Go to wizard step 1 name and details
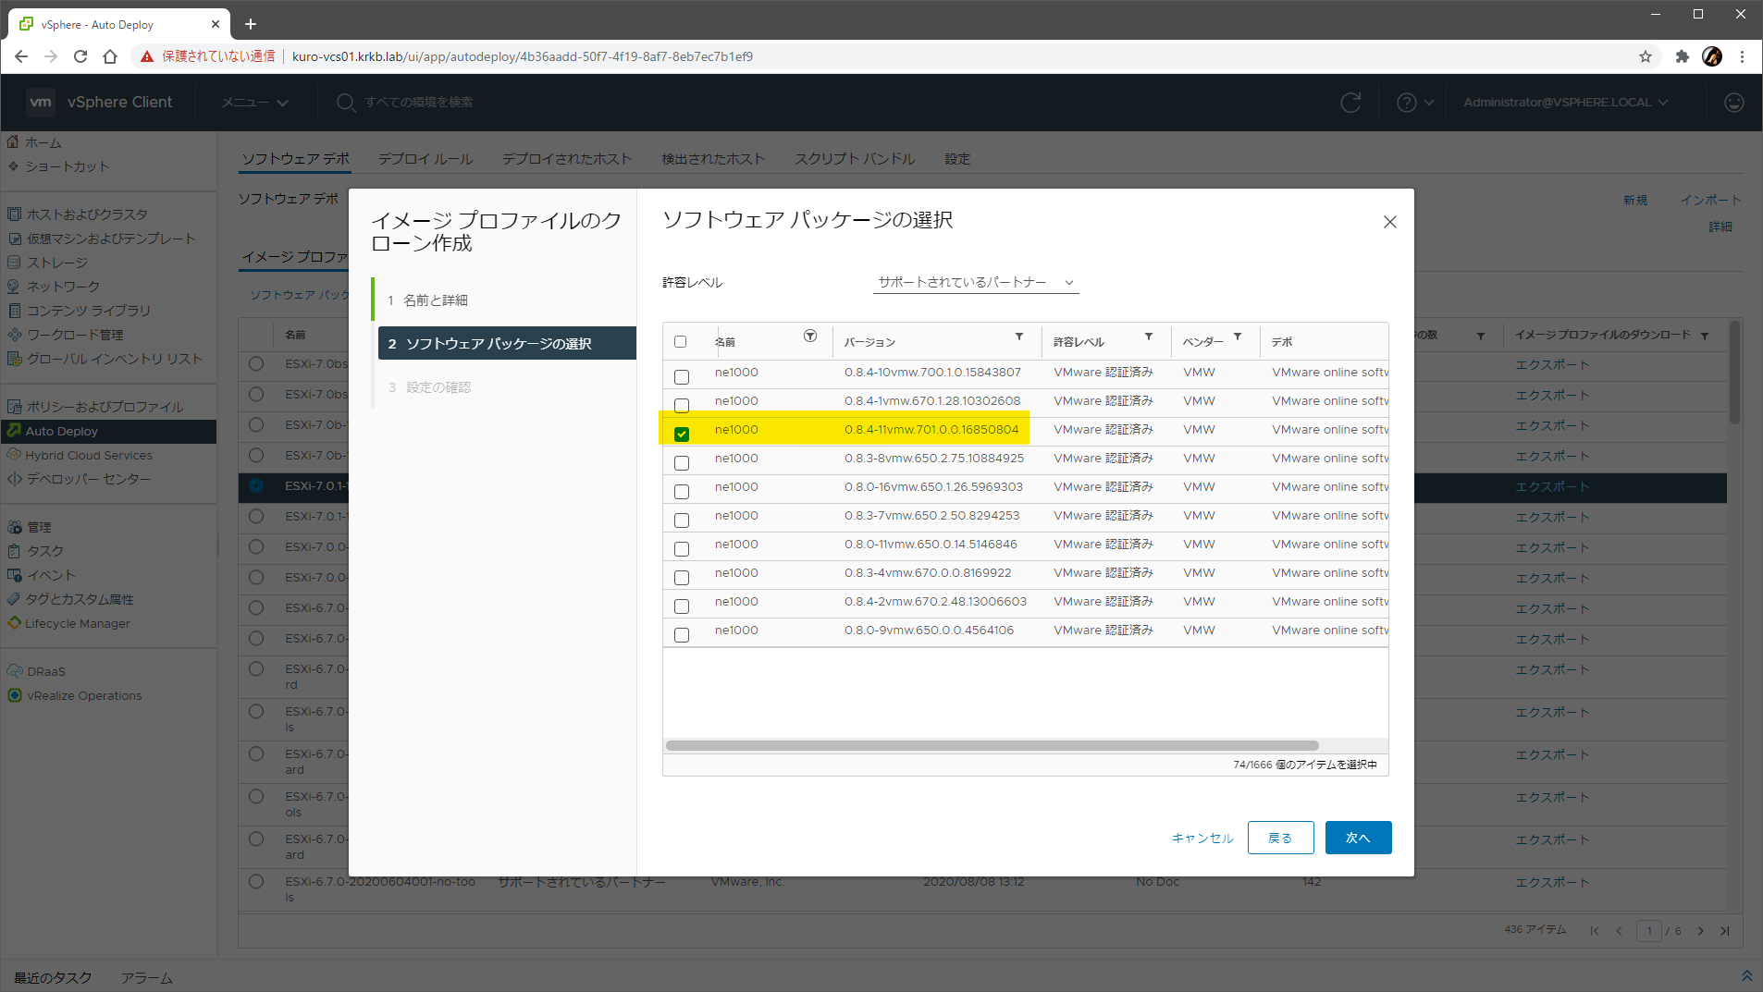Screen dimensions: 1763x992 pos(435,300)
